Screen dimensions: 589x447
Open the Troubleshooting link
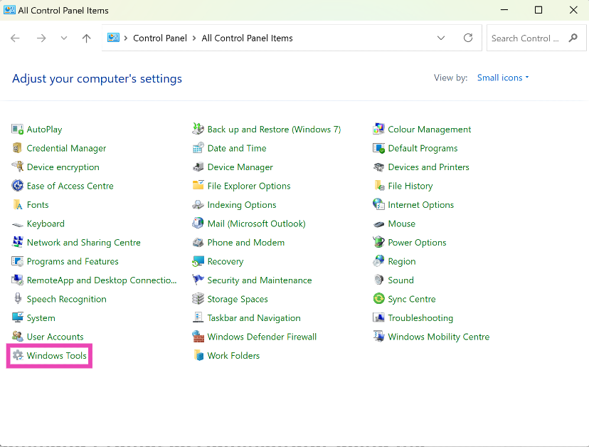pyautogui.click(x=420, y=318)
